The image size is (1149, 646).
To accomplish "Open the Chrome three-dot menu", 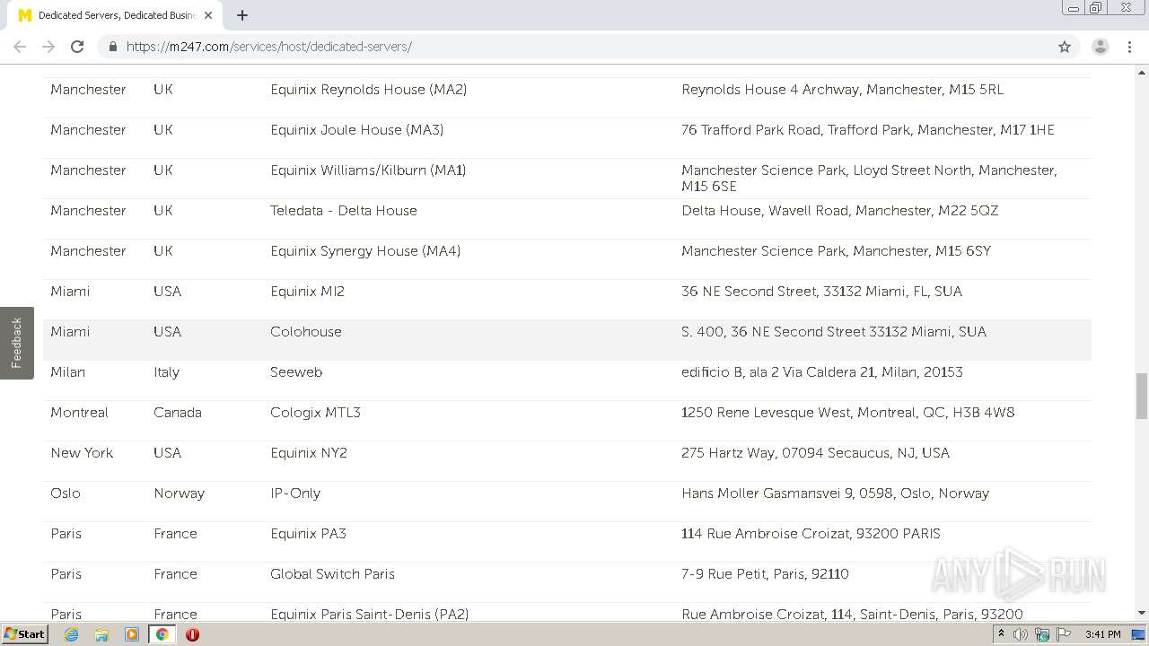I will pos(1129,47).
